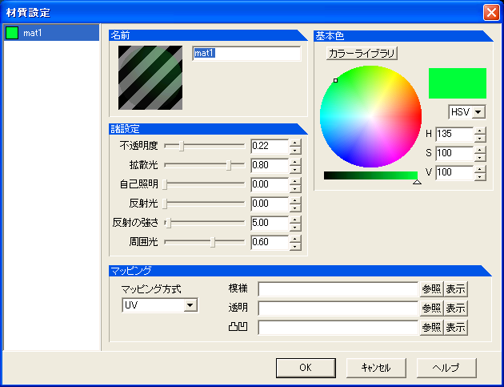This screenshot has width=504, height=387.
Task: Click the 拡散光 diffuse slider handle
Action: coord(229,165)
